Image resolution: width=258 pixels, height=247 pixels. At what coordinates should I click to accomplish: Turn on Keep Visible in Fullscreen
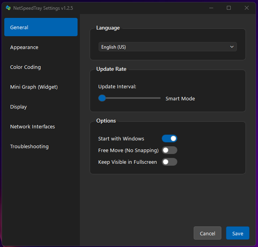(170, 162)
